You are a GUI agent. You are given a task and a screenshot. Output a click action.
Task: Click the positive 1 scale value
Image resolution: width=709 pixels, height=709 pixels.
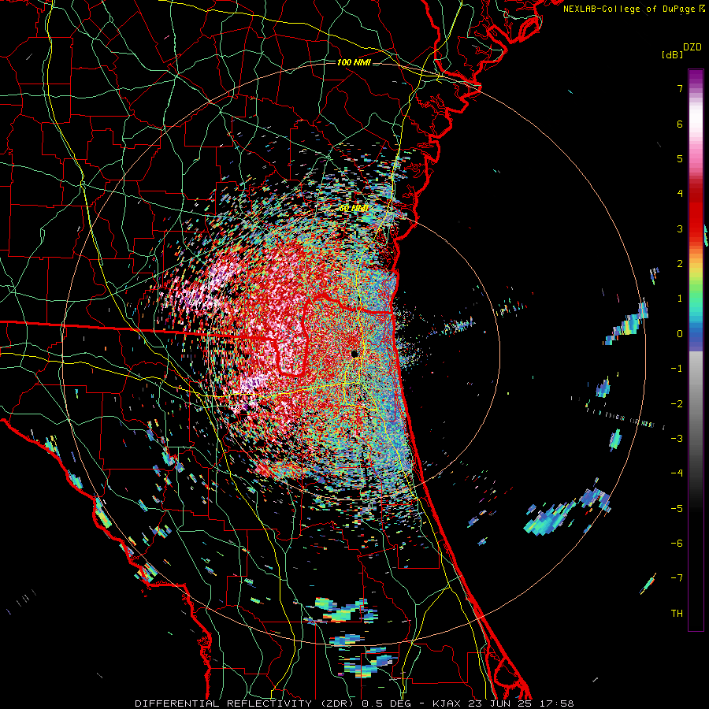pyautogui.click(x=680, y=299)
